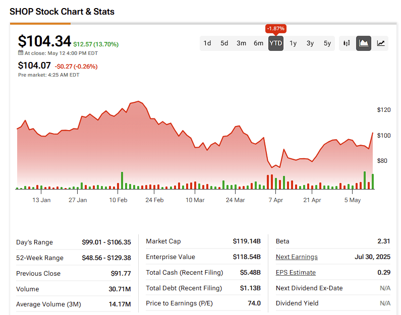This screenshot has width=401, height=315.
Task: Click the 13 Jan axis date label
Action: pyautogui.click(x=41, y=200)
